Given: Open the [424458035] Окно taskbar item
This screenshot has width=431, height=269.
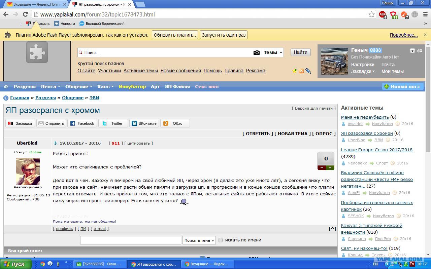Looking at the screenshot, I should pos(100,264).
